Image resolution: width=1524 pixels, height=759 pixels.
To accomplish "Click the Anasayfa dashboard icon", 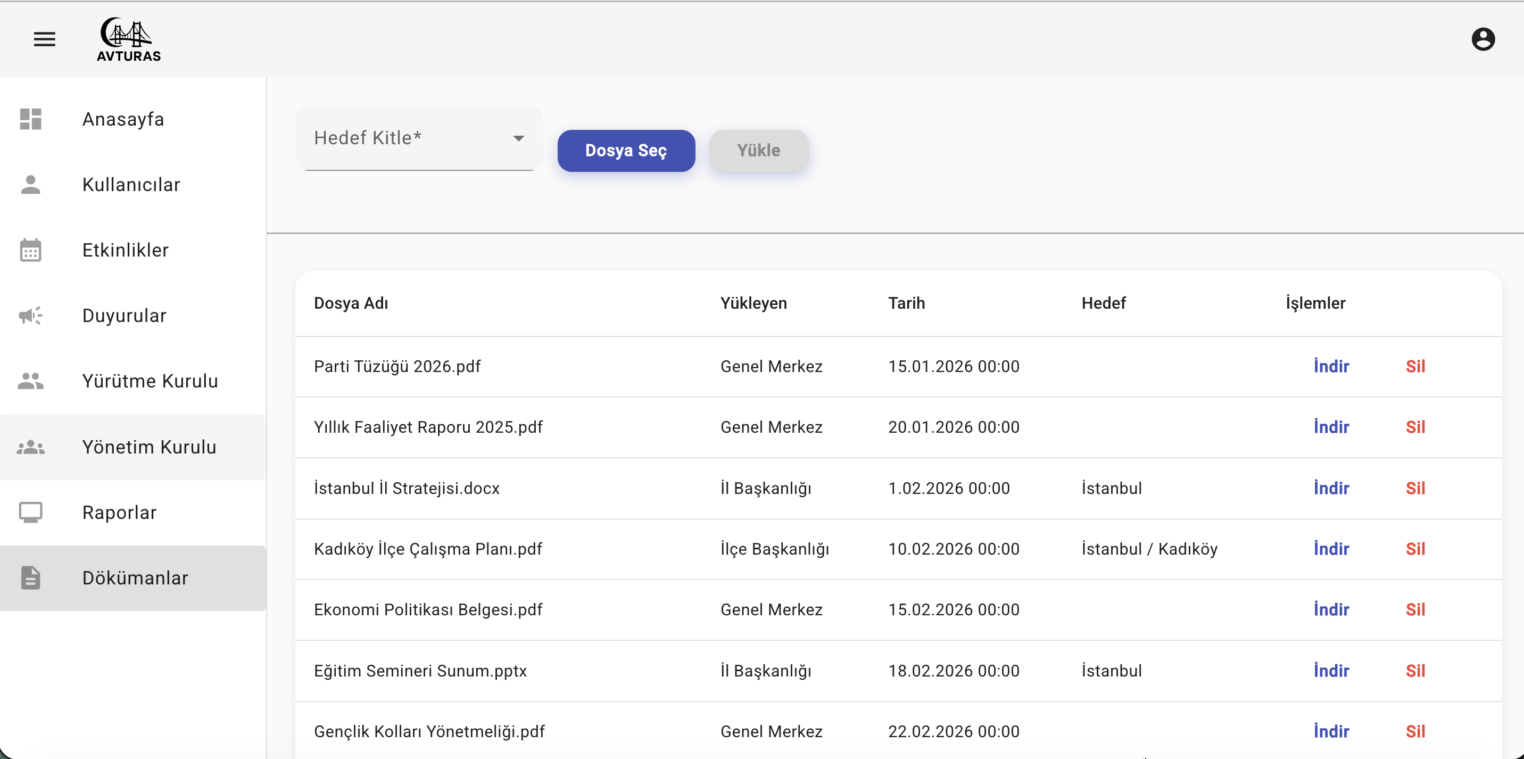I will tap(31, 119).
